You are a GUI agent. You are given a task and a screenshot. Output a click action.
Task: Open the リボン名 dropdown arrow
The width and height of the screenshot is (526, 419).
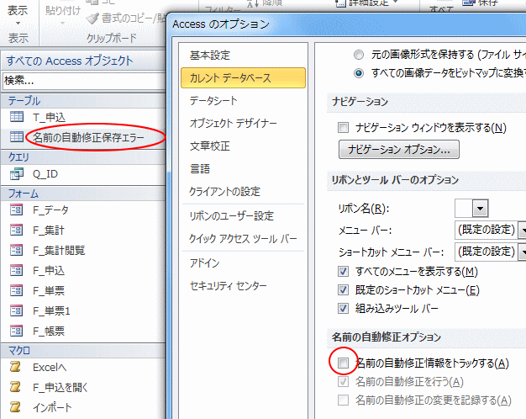click(x=480, y=209)
